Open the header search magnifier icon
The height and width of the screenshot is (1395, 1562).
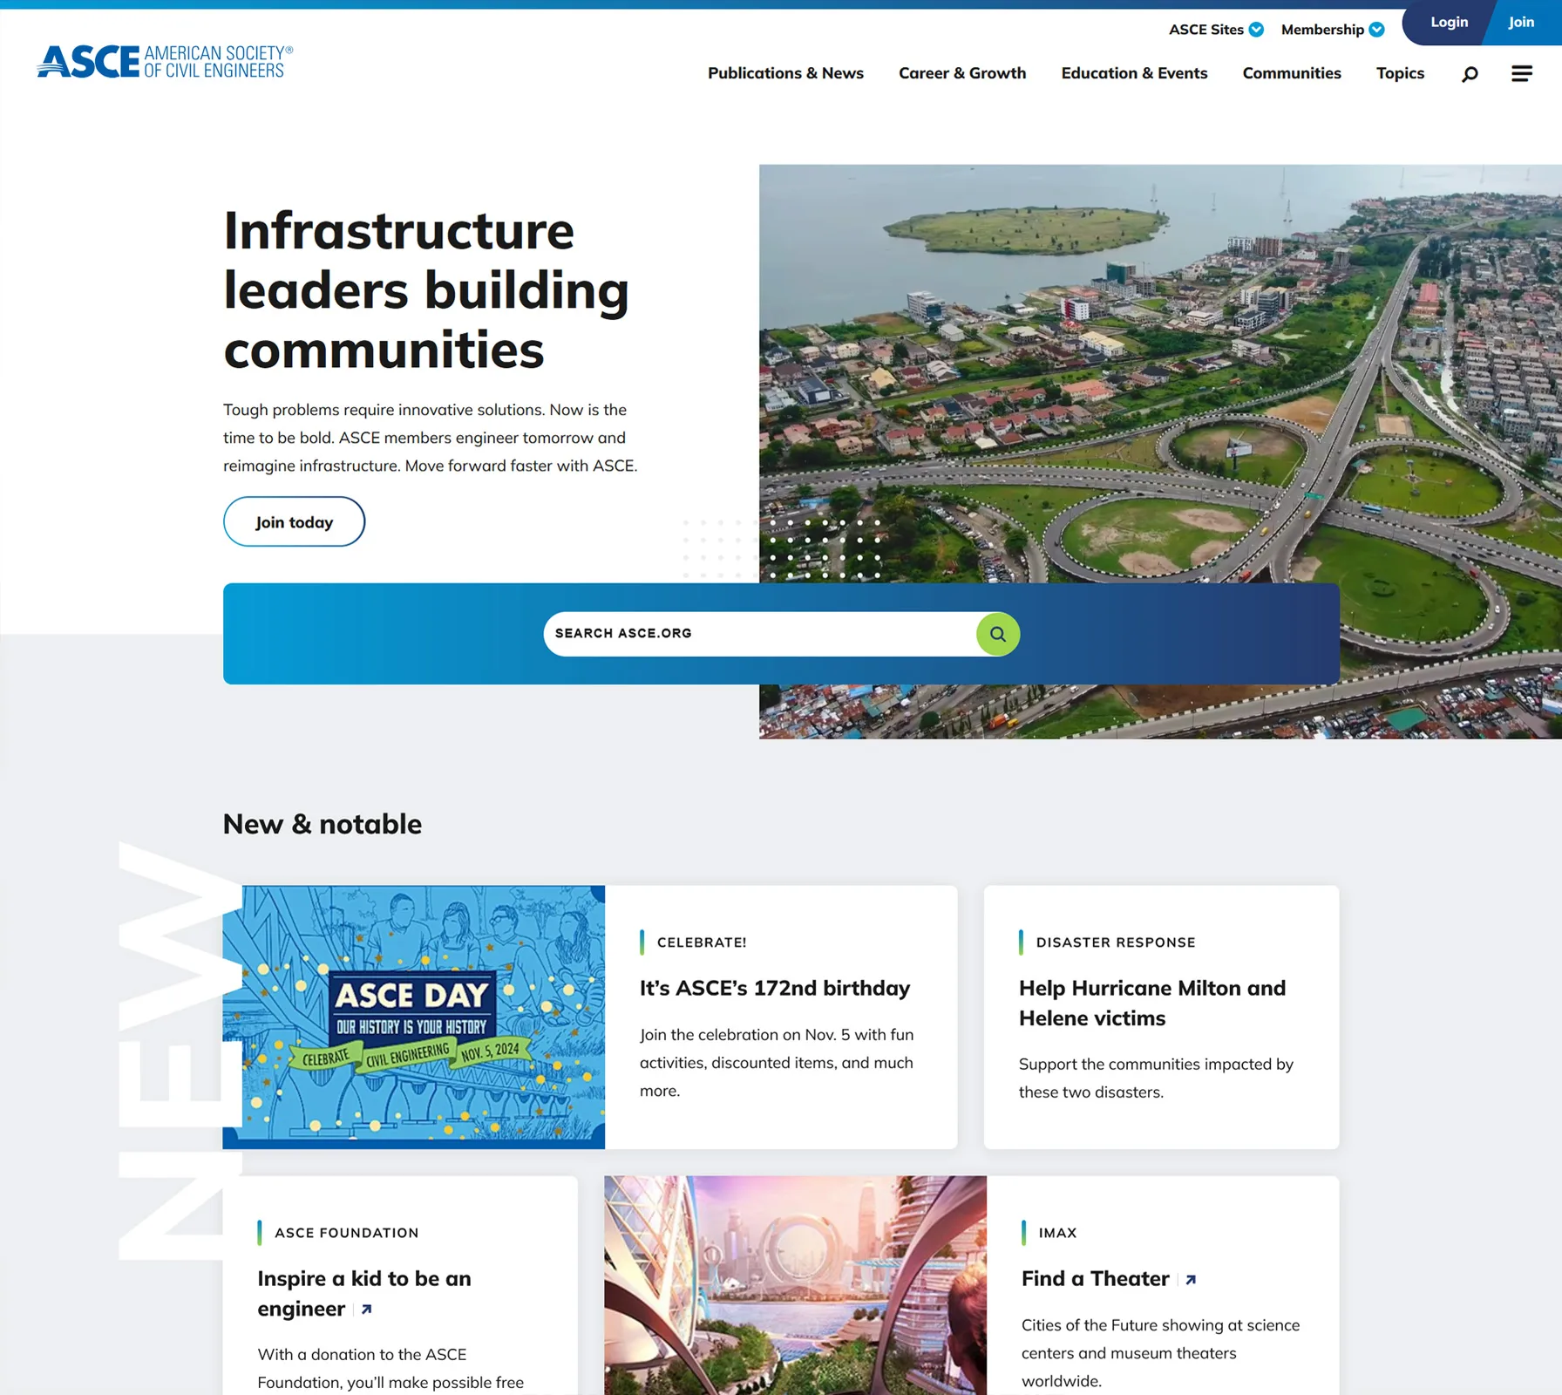coord(1470,74)
